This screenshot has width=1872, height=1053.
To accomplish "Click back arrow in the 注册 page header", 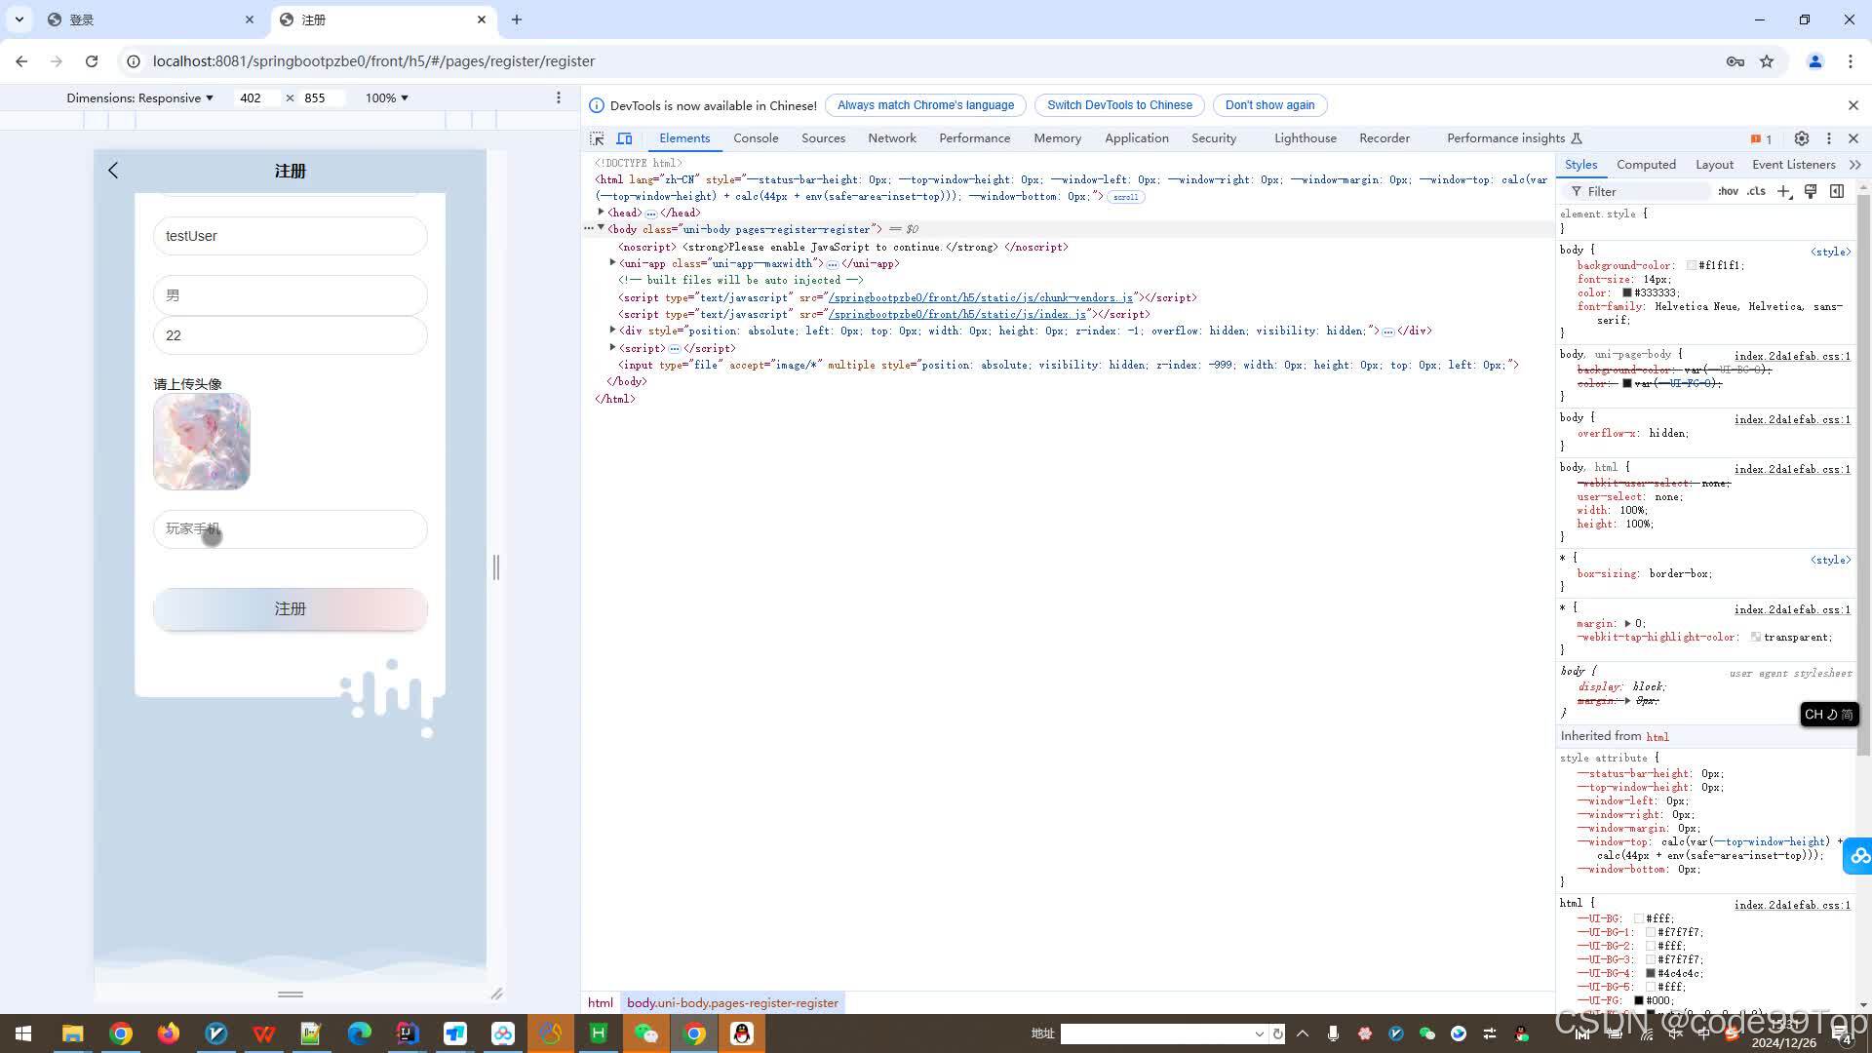I will point(113,171).
